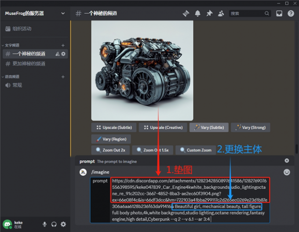Click inside the prompt text field
Image resolution: width=299 pixels, height=232 pixels.
[190, 200]
